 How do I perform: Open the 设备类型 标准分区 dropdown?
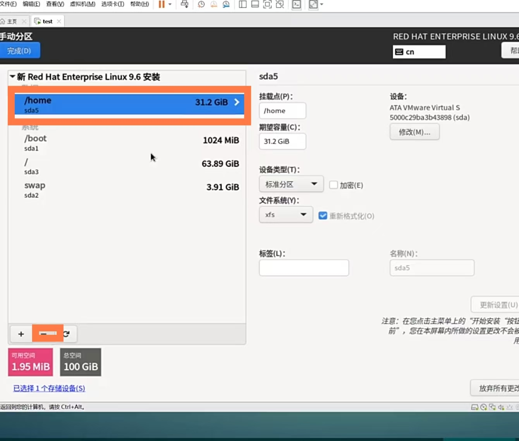pyautogui.click(x=291, y=184)
